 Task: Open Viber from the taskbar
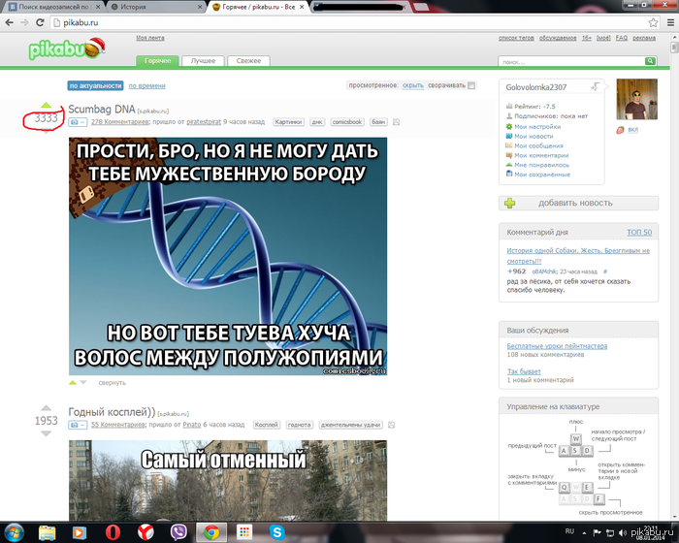click(x=178, y=532)
